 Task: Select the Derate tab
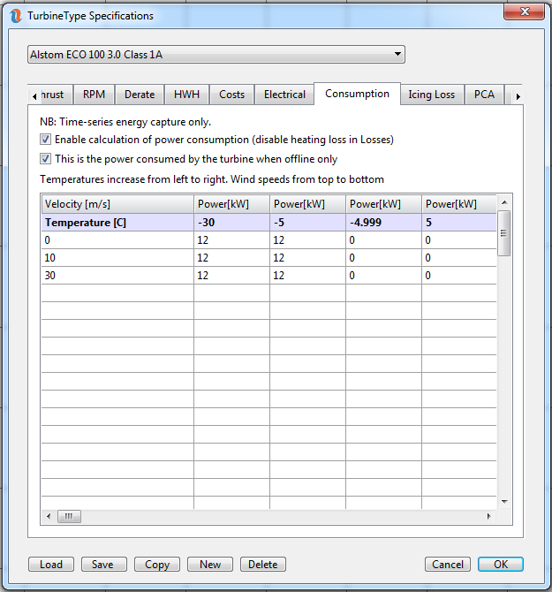pos(139,95)
